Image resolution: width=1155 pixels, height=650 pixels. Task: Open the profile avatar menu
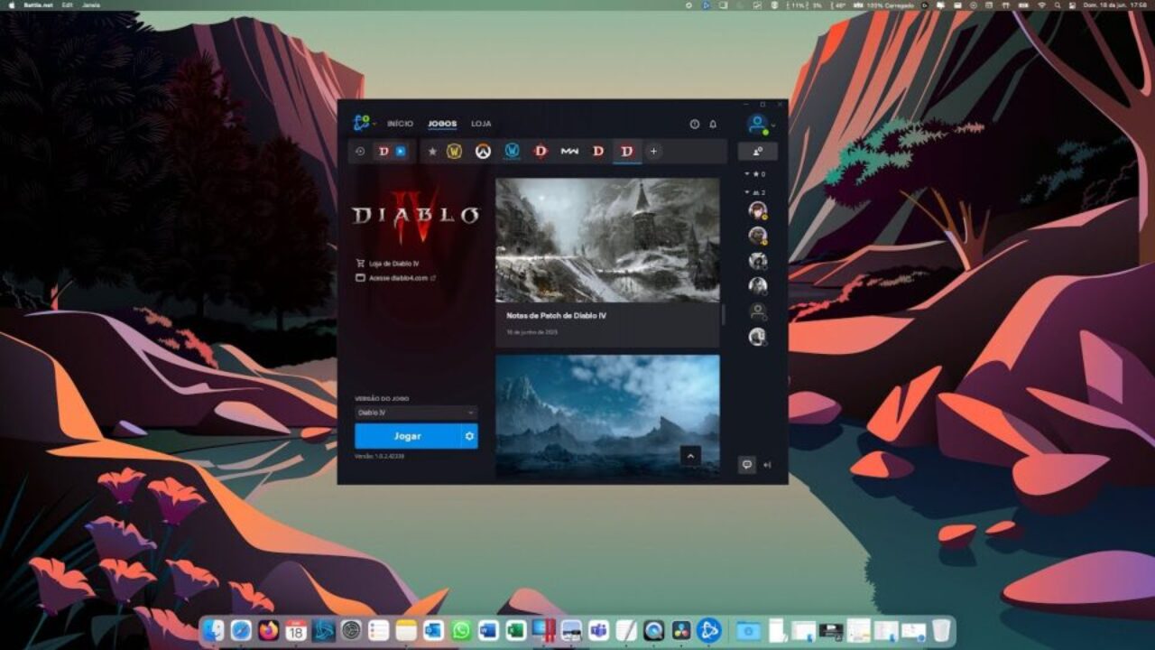click(x=758, y=124)
